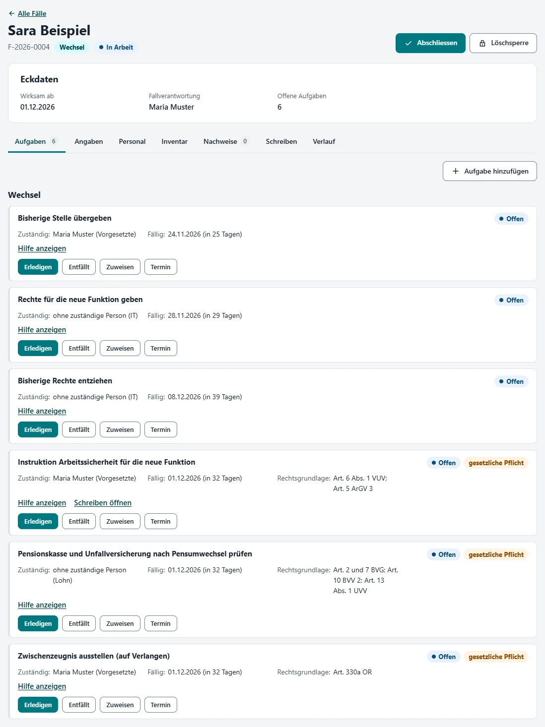Click the Wechsel case type badge

click(x=72, y=47)
